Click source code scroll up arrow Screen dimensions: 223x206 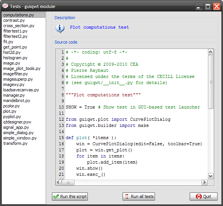coord(211,52)
